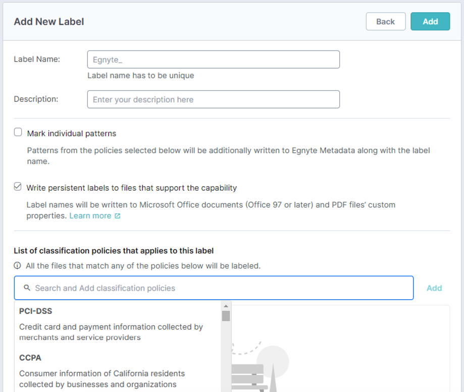The image size is (464, 392).
Task: Click the external-link icon beside Learn more
Action: [x=117, y=215]
